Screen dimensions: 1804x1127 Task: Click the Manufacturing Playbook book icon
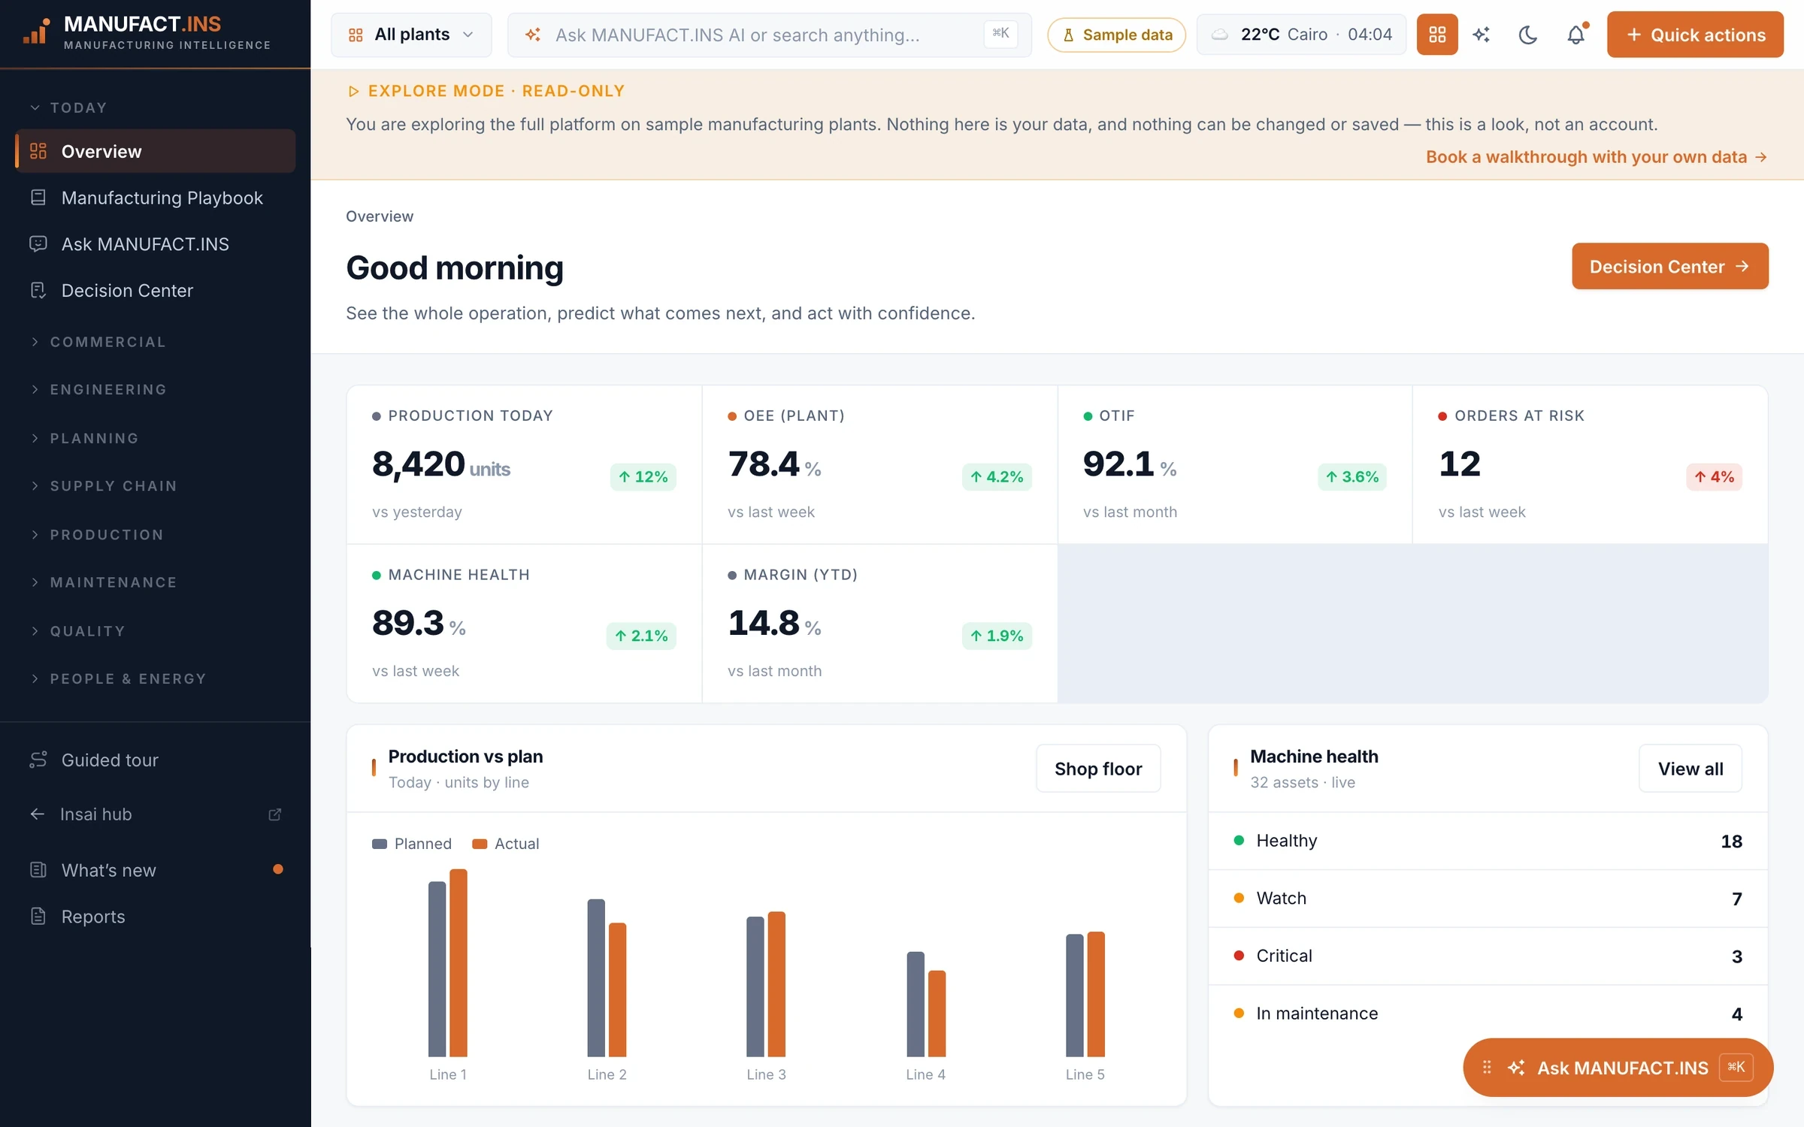tap(38, 198)
